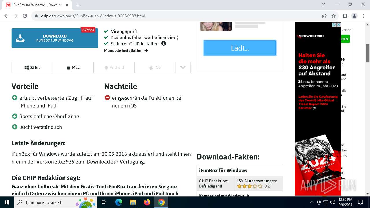Click the browser forward arrow
This screenshot has width=370, height=208.
point(16,16)
